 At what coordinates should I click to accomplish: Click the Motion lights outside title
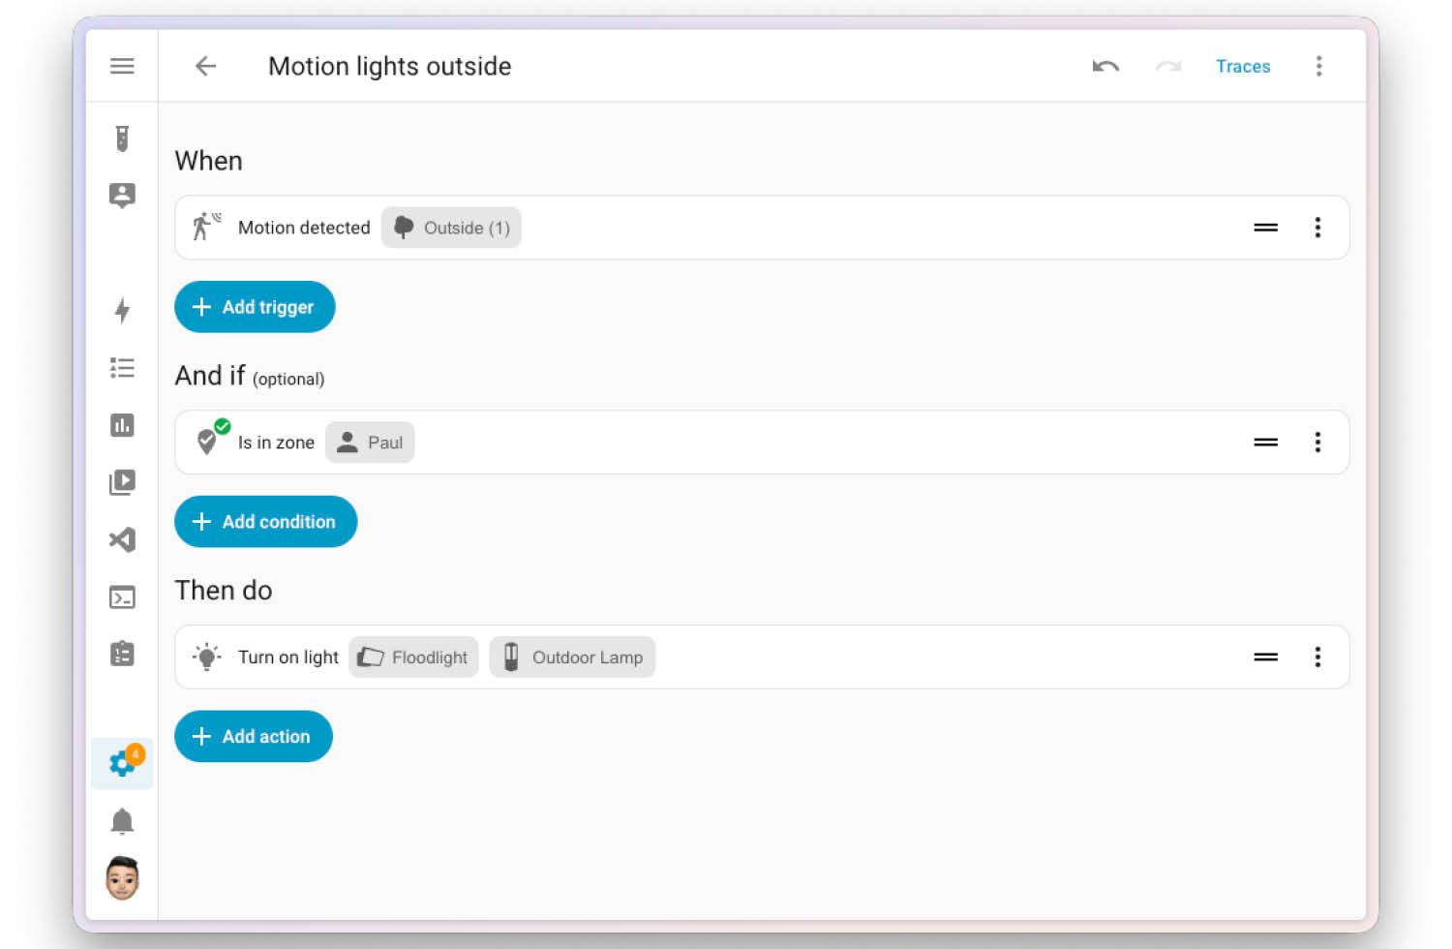[389, 66]
